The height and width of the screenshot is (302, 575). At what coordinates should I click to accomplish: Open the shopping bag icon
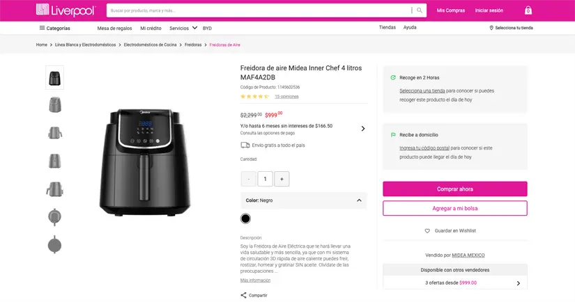pos(528,10)
